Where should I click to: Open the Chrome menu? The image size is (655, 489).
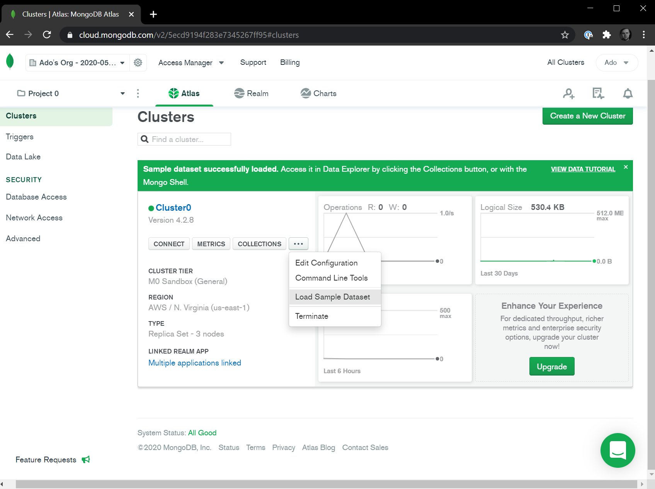[644, 35]
